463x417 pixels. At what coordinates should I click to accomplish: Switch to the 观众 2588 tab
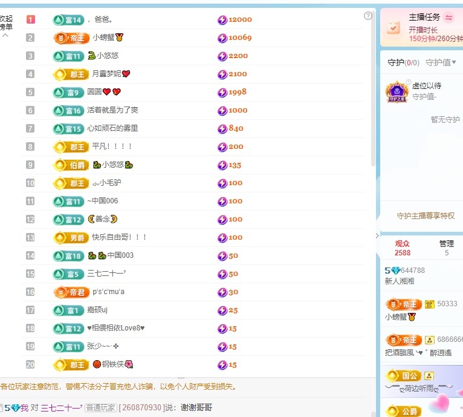tap(403, 248)
